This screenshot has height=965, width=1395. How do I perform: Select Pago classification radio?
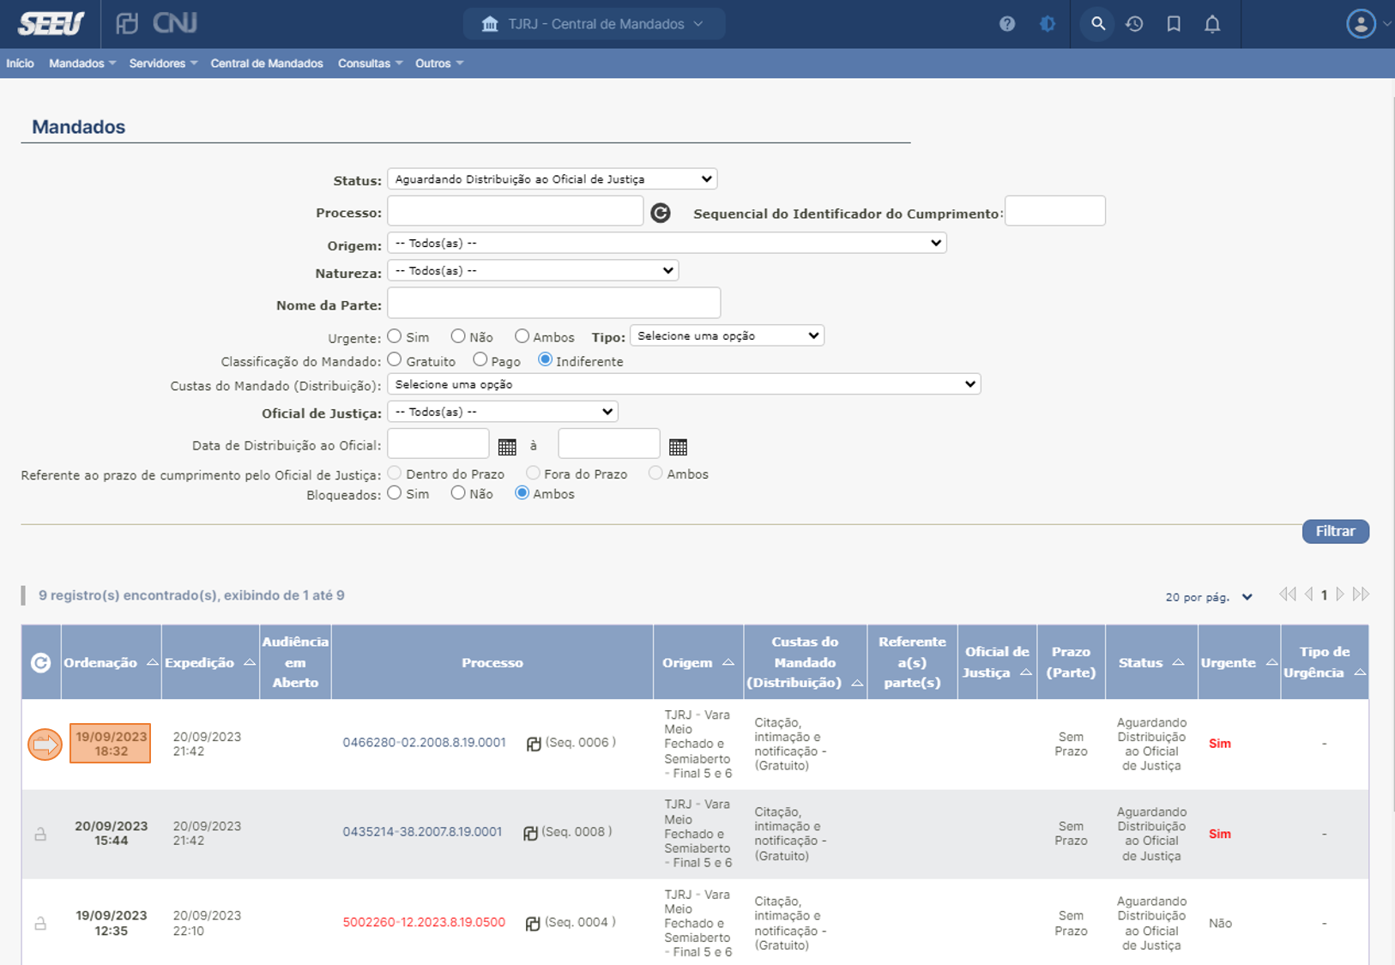click(480, 360)
